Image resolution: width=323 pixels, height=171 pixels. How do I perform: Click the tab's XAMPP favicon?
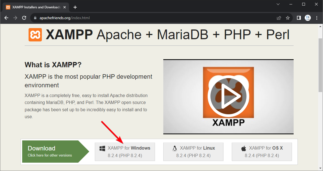pos(8,7)
